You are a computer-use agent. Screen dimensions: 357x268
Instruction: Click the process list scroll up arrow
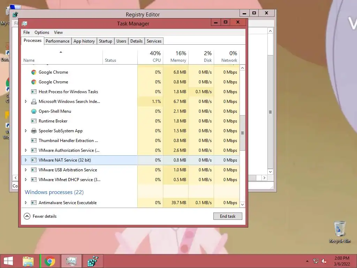point(243,68)
